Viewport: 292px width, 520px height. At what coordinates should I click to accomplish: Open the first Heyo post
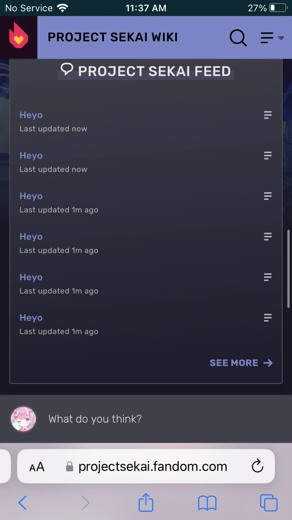pos(31,115)
